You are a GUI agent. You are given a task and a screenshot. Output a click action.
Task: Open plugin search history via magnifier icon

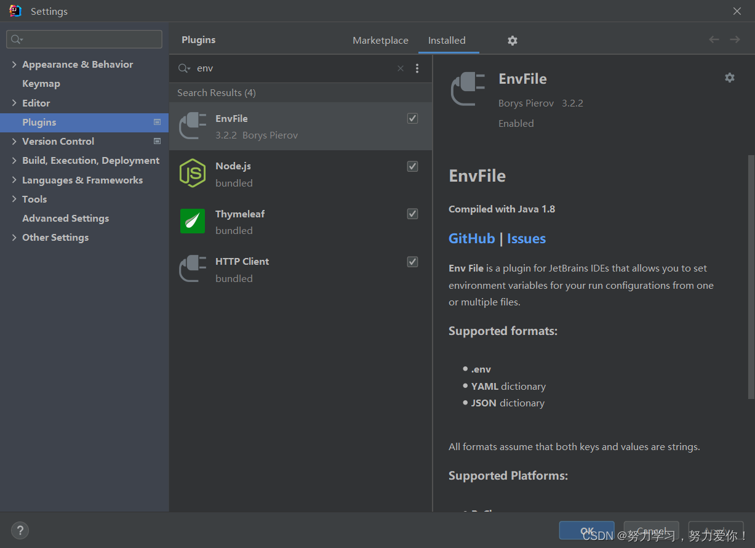tap(184, 68)
